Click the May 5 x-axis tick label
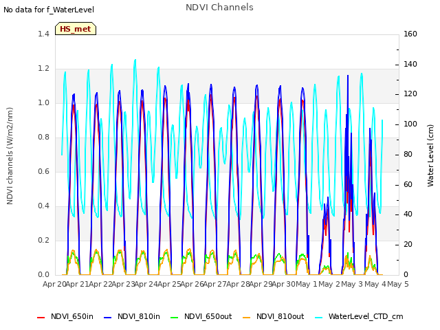440x330 pixels. (x=398, y=284)
